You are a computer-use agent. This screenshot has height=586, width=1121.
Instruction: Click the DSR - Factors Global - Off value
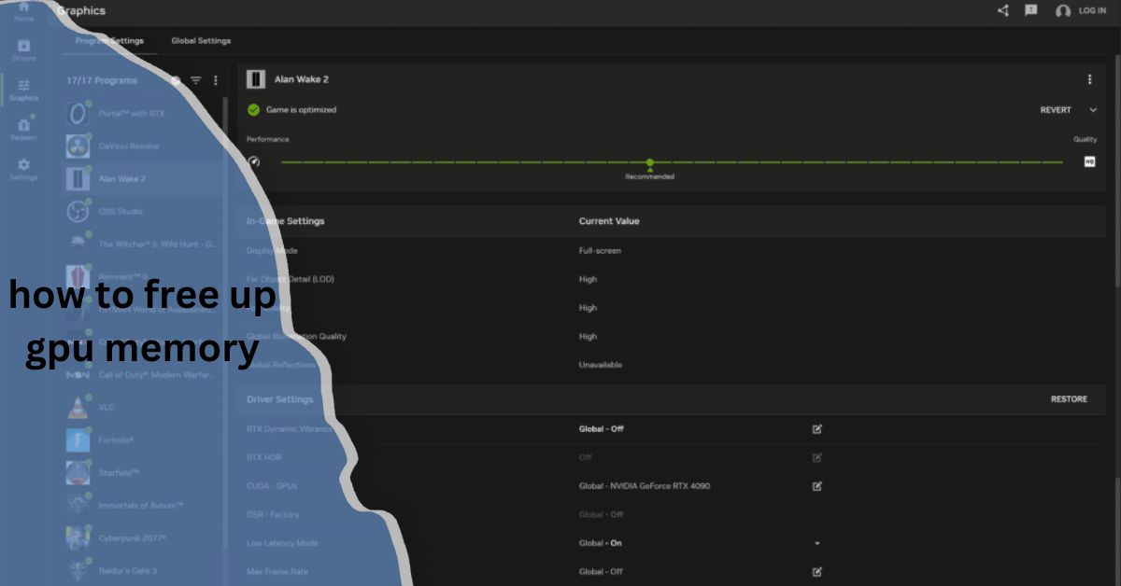coord(601,514)
